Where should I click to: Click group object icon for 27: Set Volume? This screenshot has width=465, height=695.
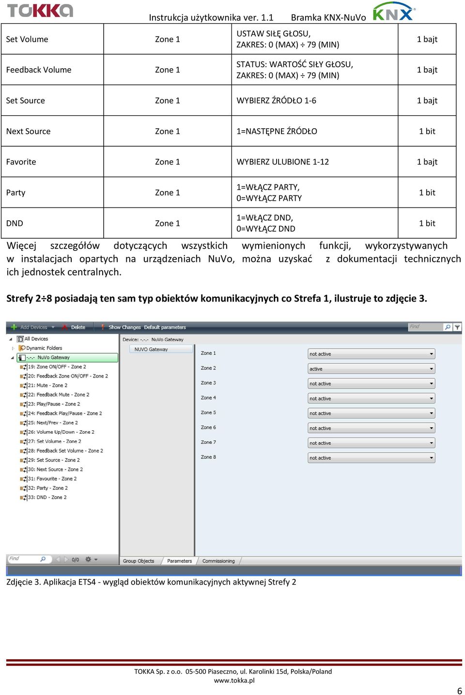tap(23, 441)
